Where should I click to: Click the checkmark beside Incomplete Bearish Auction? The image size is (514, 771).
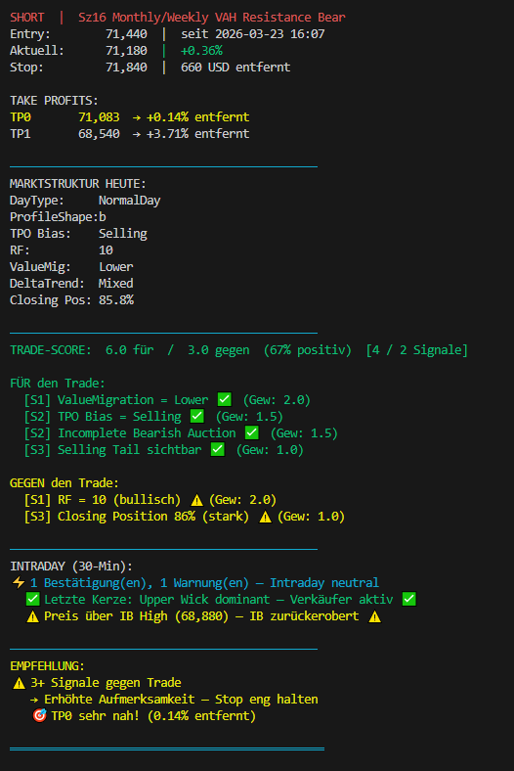click(x=252, y=432)
